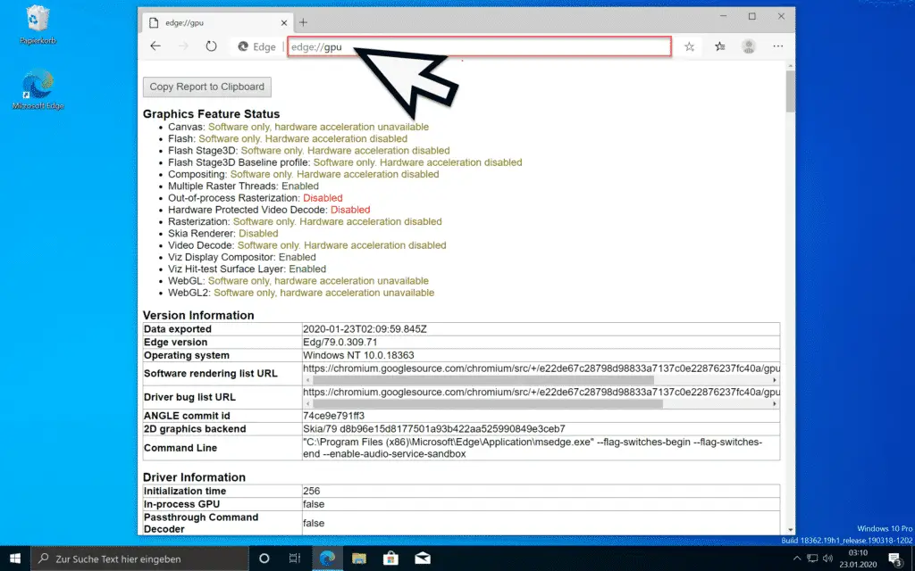This screenshot has width=915, height=571.
Task: Select the edge://gpu browser tab
Action: 218,22
